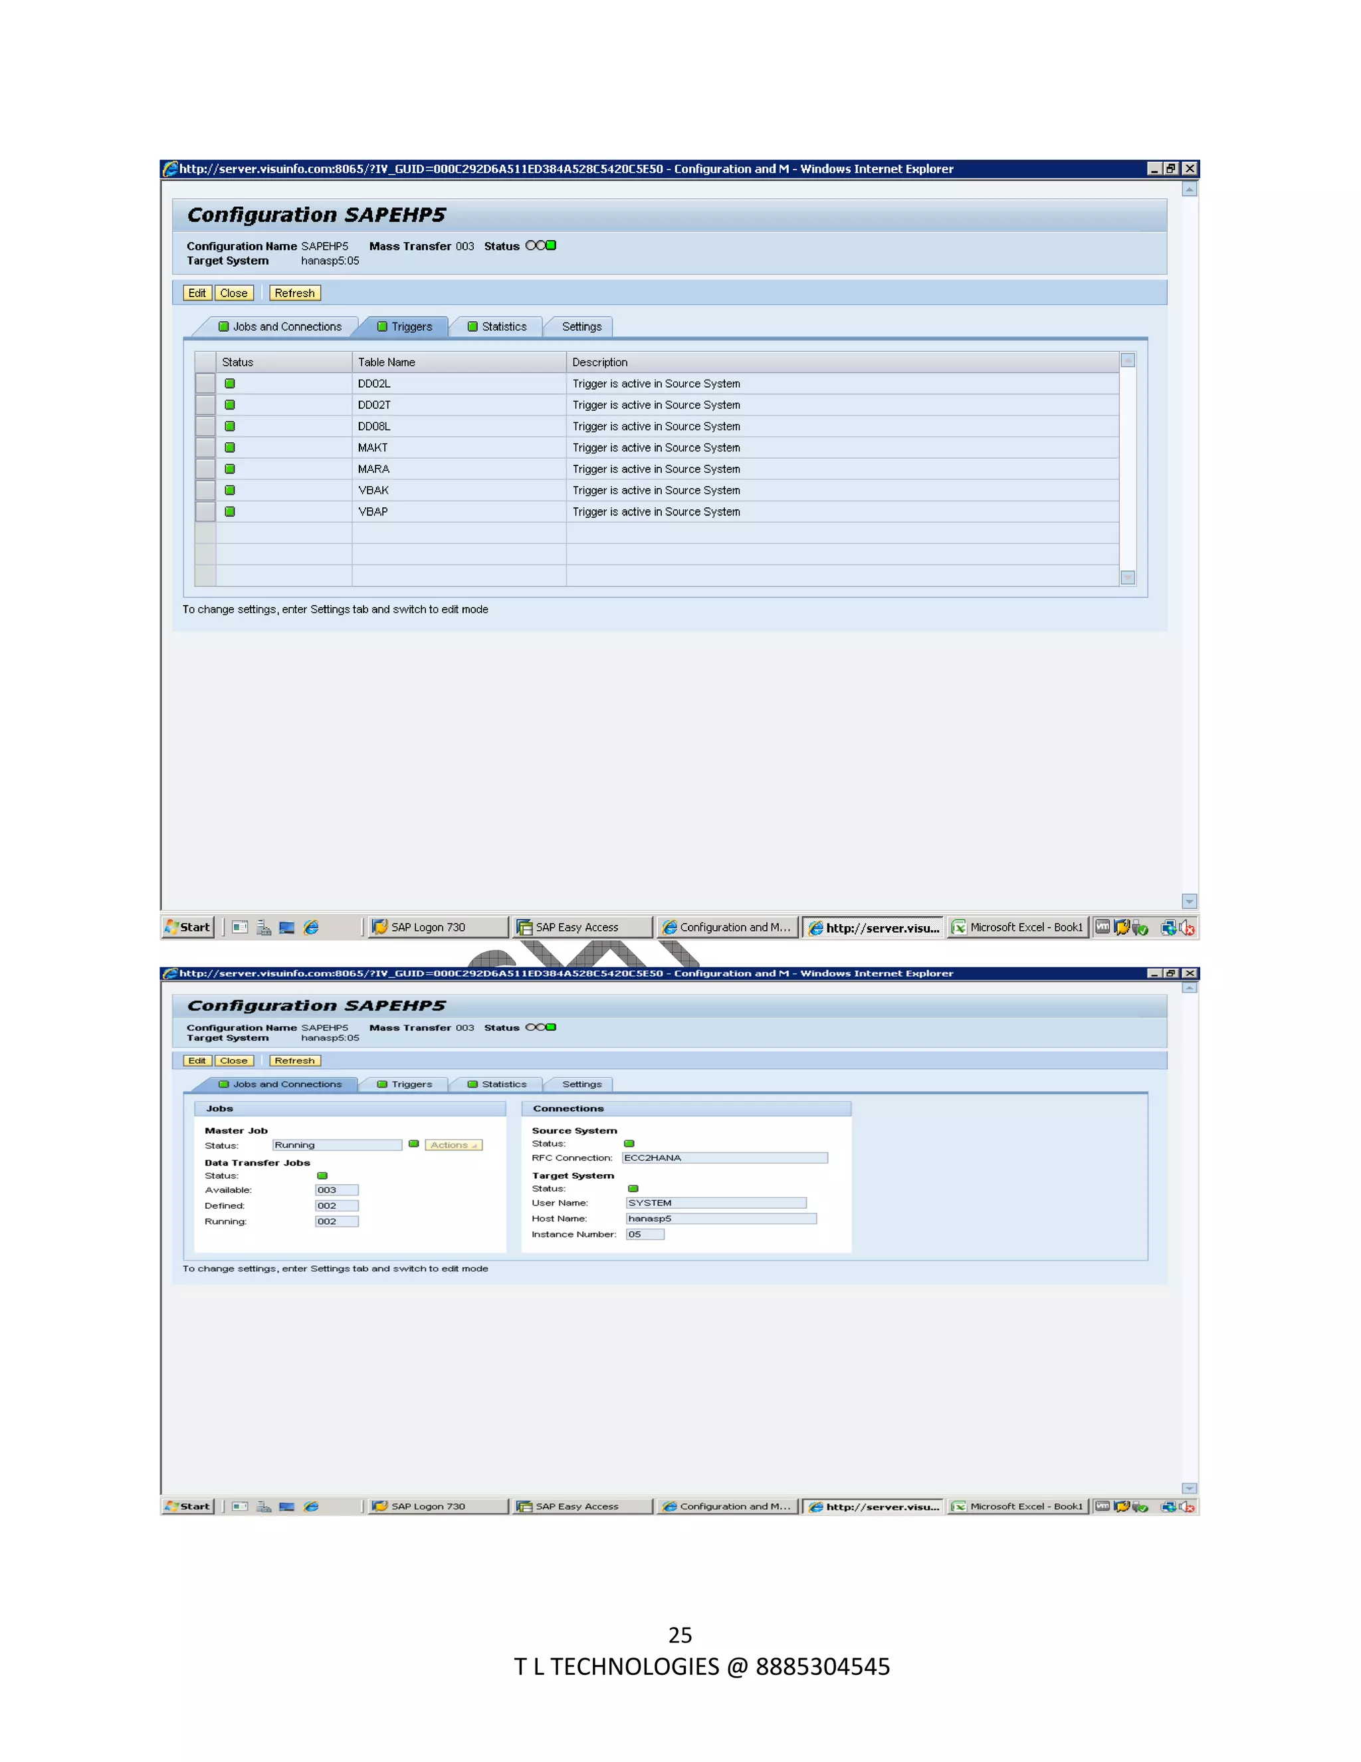Click volume tray icon in top taskbar
This screenshot has width=1361, height=1762.
1187,928
